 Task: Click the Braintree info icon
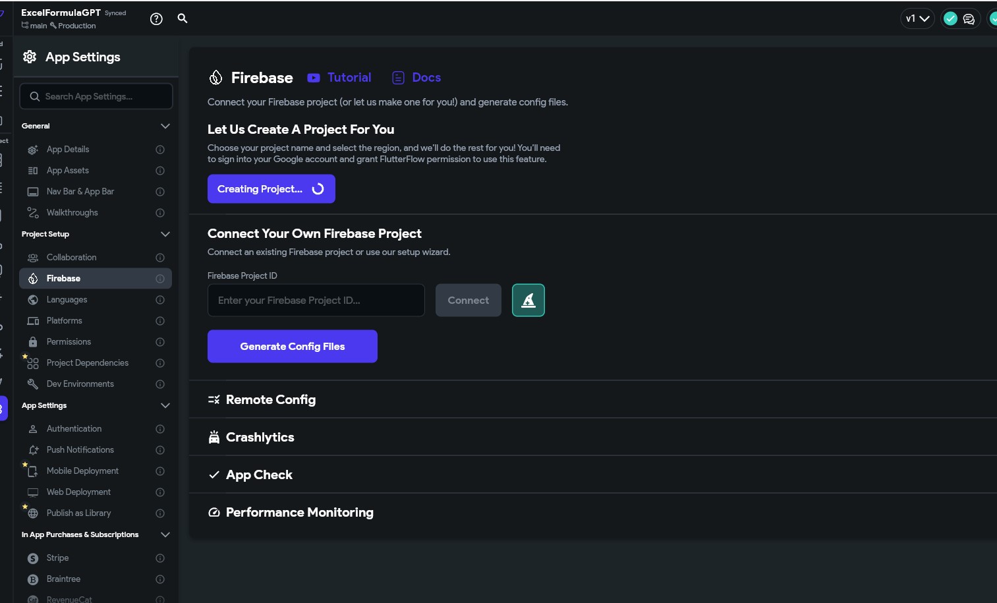160,579
